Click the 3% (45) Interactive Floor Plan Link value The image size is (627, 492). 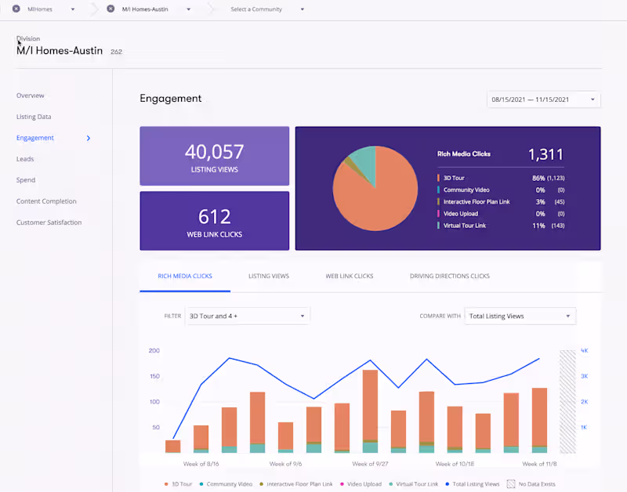pos(550,202)
